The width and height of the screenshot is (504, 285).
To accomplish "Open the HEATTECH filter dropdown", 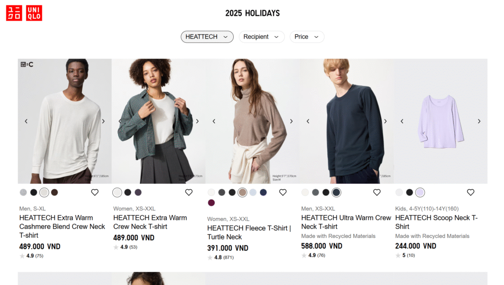I will point(207,37).
